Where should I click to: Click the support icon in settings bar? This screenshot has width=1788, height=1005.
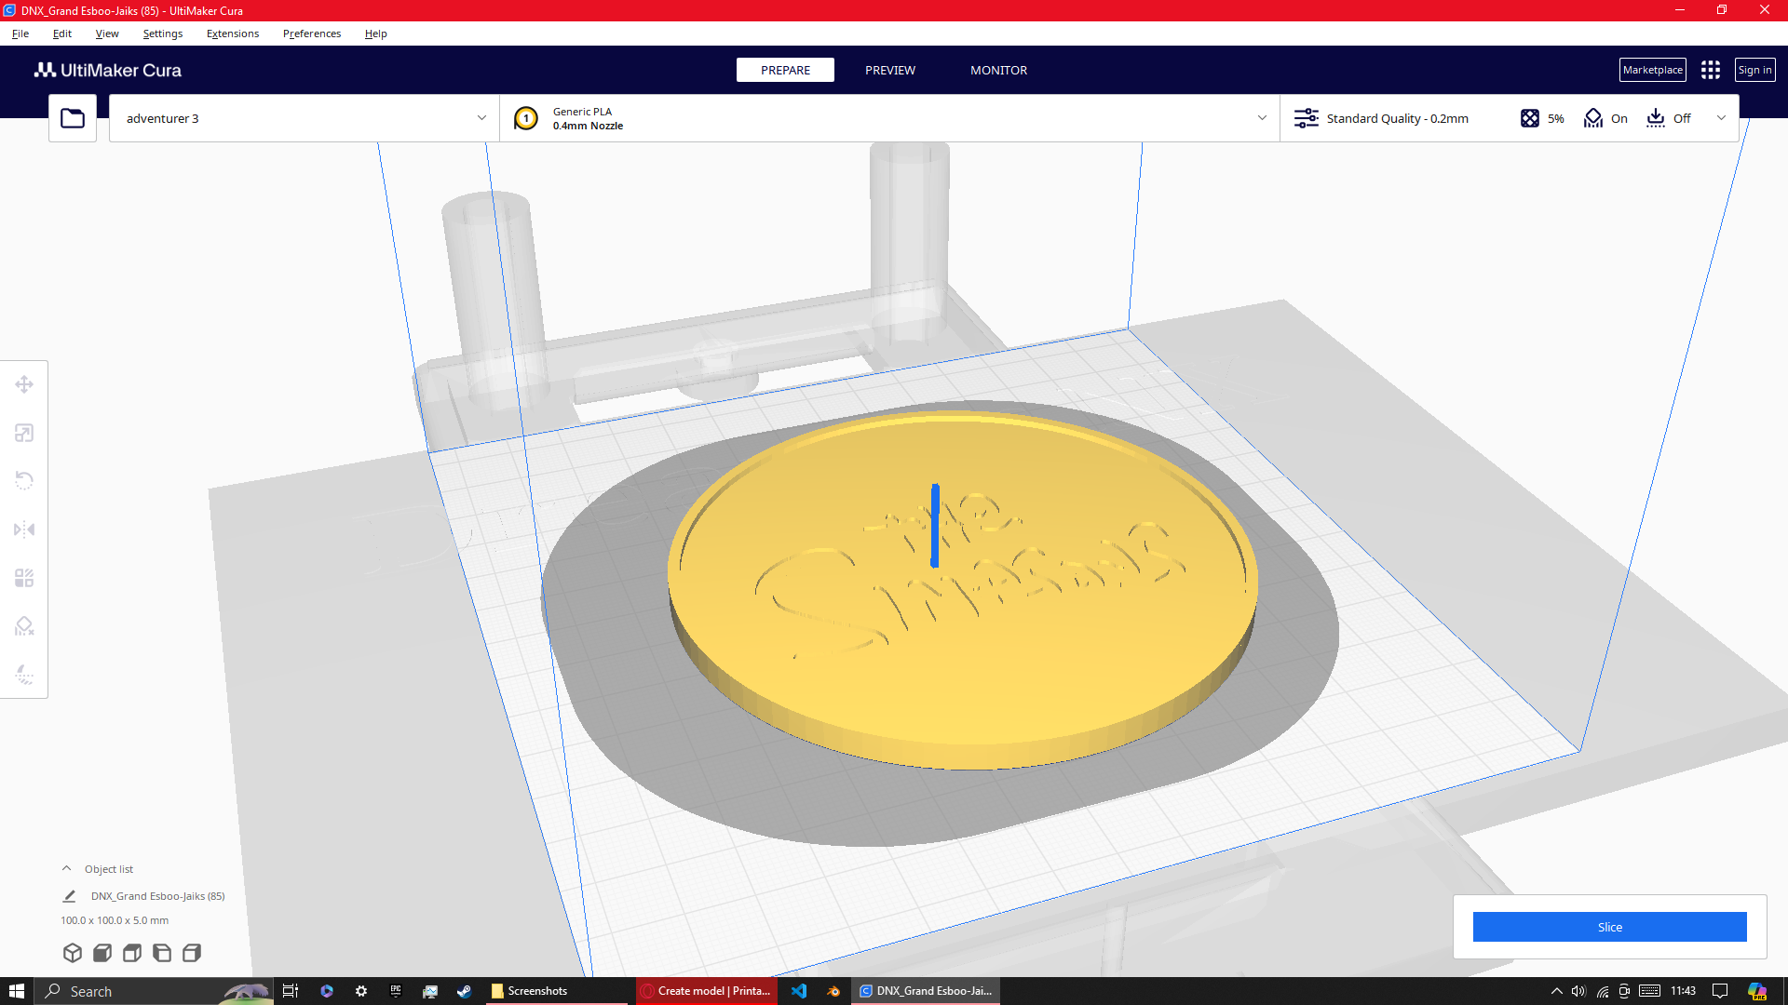click(1593, 118)
